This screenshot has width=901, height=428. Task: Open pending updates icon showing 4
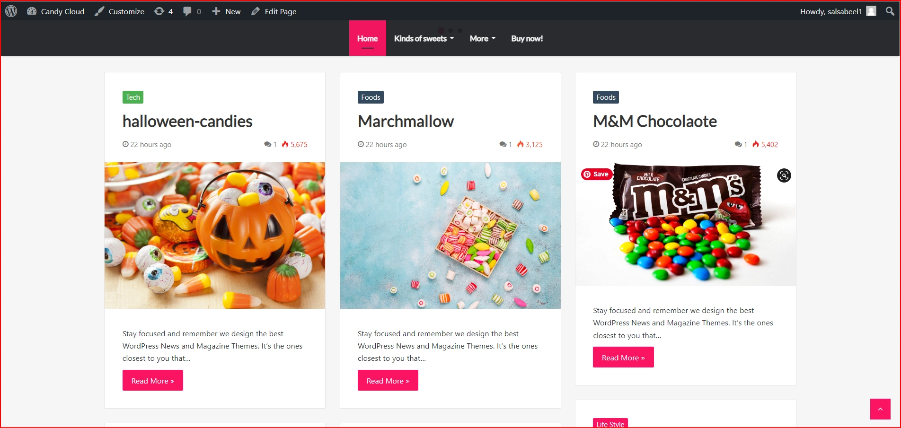pyautogui.click(x=164, y=11)
